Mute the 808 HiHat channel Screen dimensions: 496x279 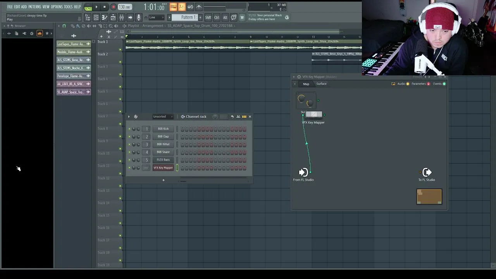[129, 144]
